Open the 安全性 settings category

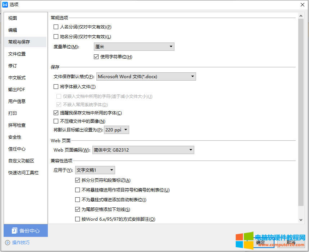pyautogui.click(x=15, y=137)
